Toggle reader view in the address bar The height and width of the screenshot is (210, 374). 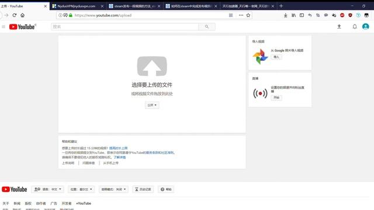(231, 15)
